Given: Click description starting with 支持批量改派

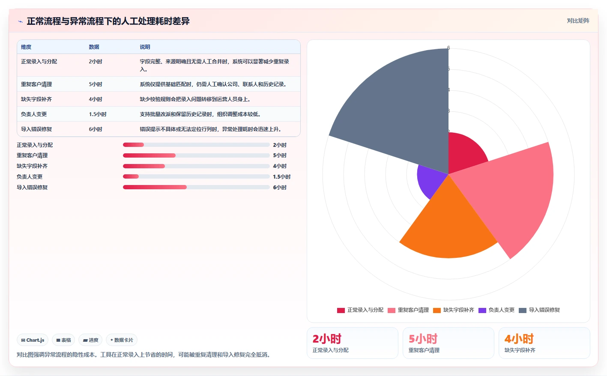Looking at the screenshot, I should coord(200,114).
